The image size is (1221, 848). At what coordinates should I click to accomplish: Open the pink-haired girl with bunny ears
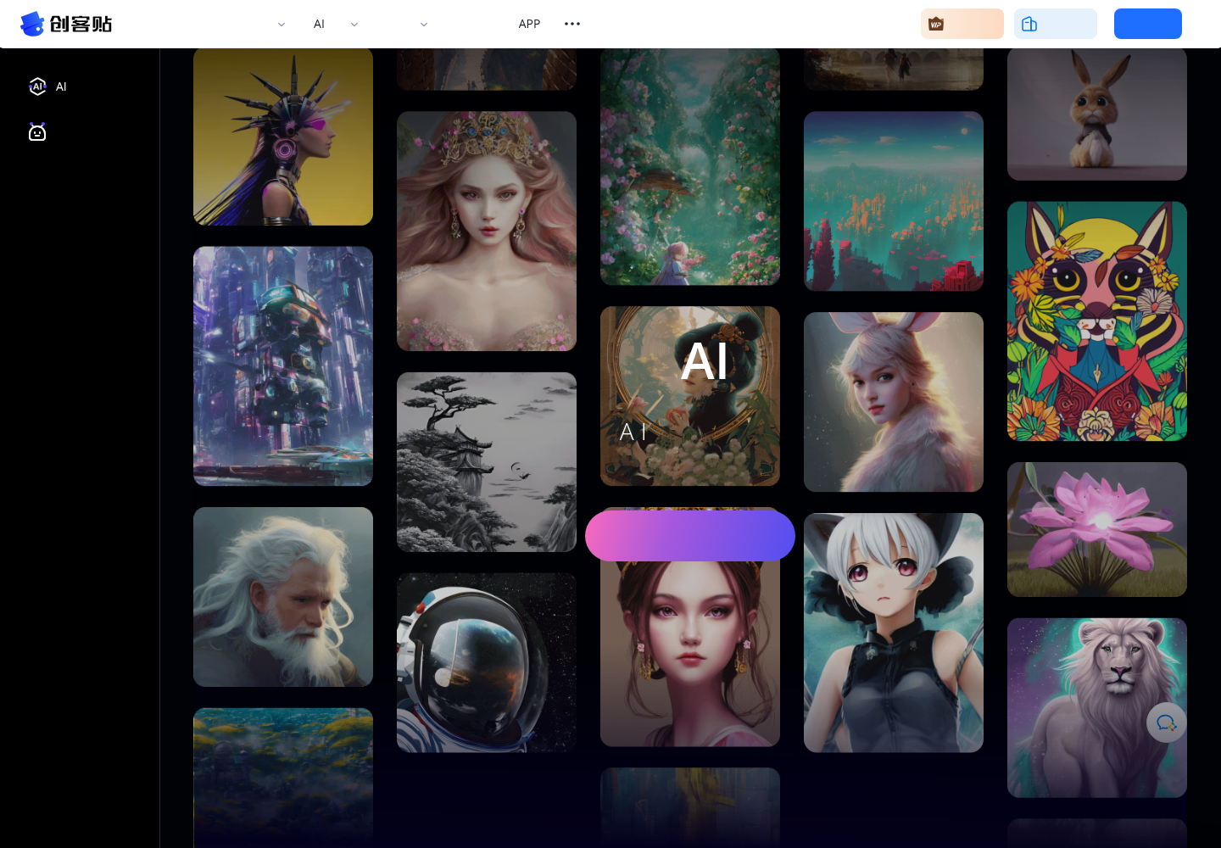894,402
